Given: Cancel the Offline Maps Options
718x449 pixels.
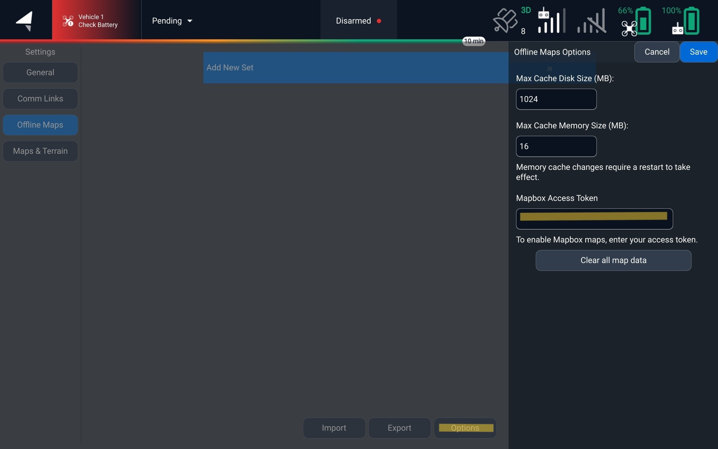Looking at the screenshot, I should [657, 52].
